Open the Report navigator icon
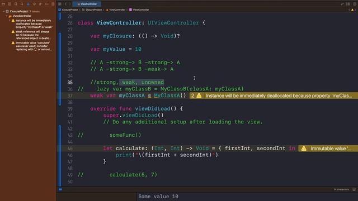This screenshot has width=358, height=201. point(53,4)
